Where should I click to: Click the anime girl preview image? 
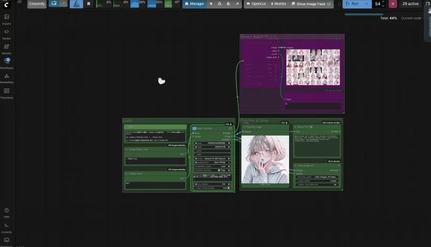(265, 159)
